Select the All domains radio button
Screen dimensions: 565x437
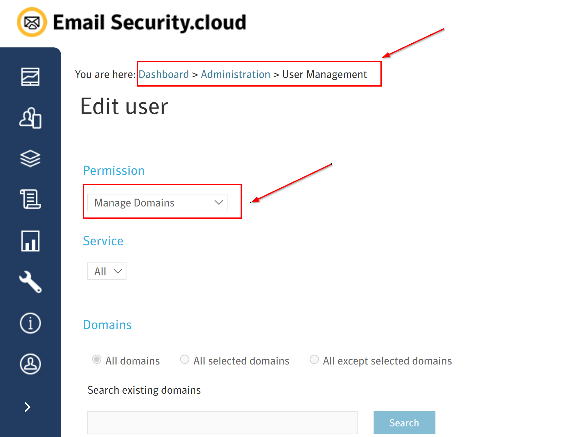coord(97,359)
